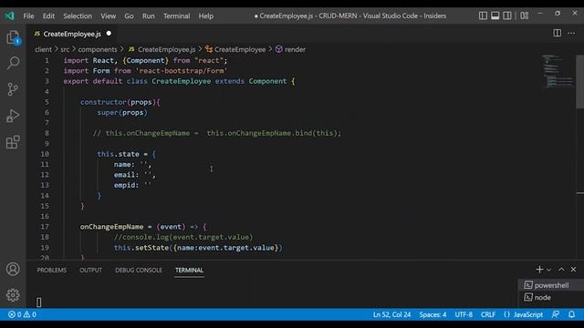Open the Help menu
Screen dimensions: 584x328
tap(205, 16)
